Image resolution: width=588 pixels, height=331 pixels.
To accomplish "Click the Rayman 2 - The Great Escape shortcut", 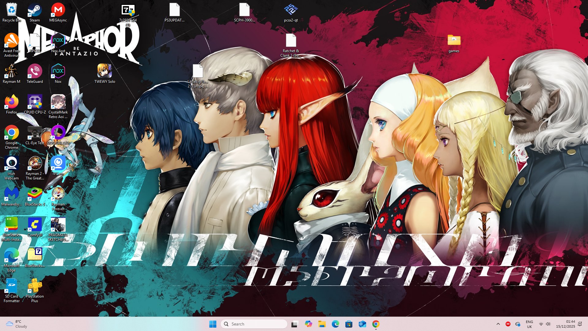I will tap(35, 168).
